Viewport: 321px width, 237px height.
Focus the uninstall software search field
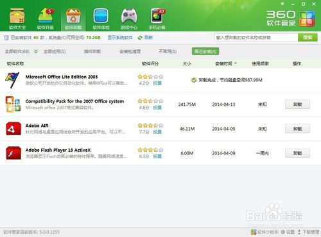pos(256,38)
